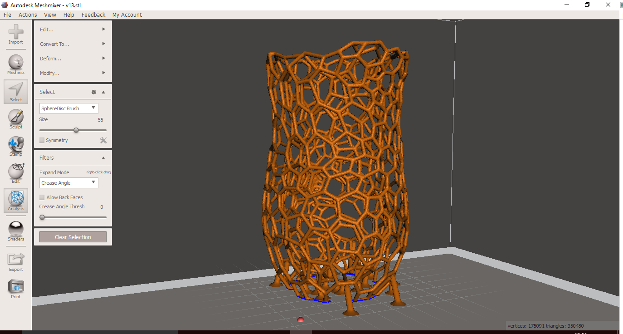Image resolution: width=623 pixels, height=334 pixels.
Task: Open the My Account menu
Action: pyautogui.click(x=127, y=15)
